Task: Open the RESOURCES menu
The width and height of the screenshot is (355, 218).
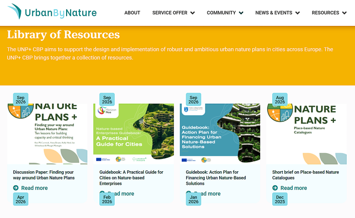Action: tap(325, 12)
